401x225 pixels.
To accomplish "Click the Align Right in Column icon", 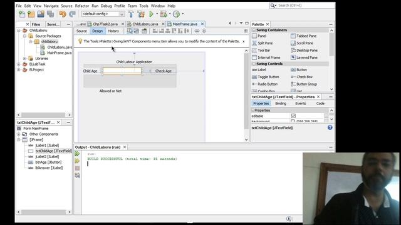I will click(x=162, y=31).
